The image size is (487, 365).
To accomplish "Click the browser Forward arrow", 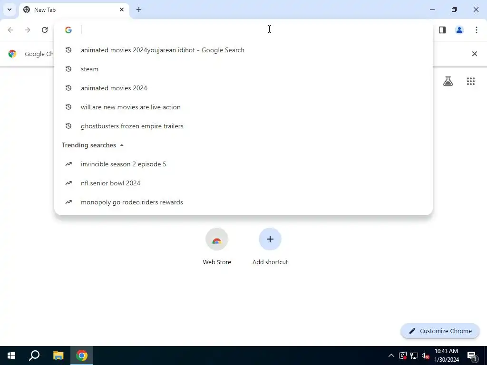I will (x=28, y=30).
